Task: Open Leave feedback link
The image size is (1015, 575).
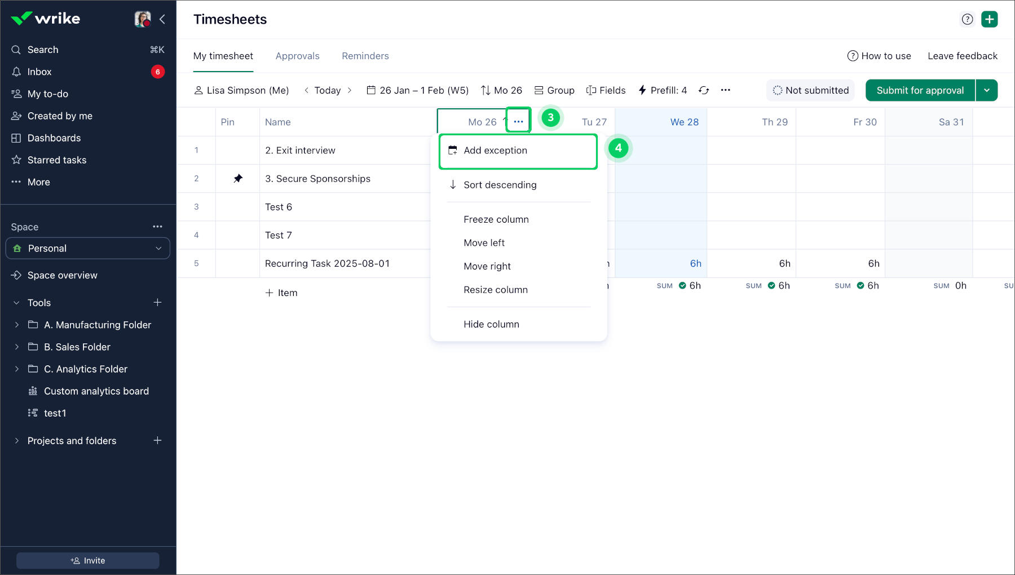Action: 962,56
